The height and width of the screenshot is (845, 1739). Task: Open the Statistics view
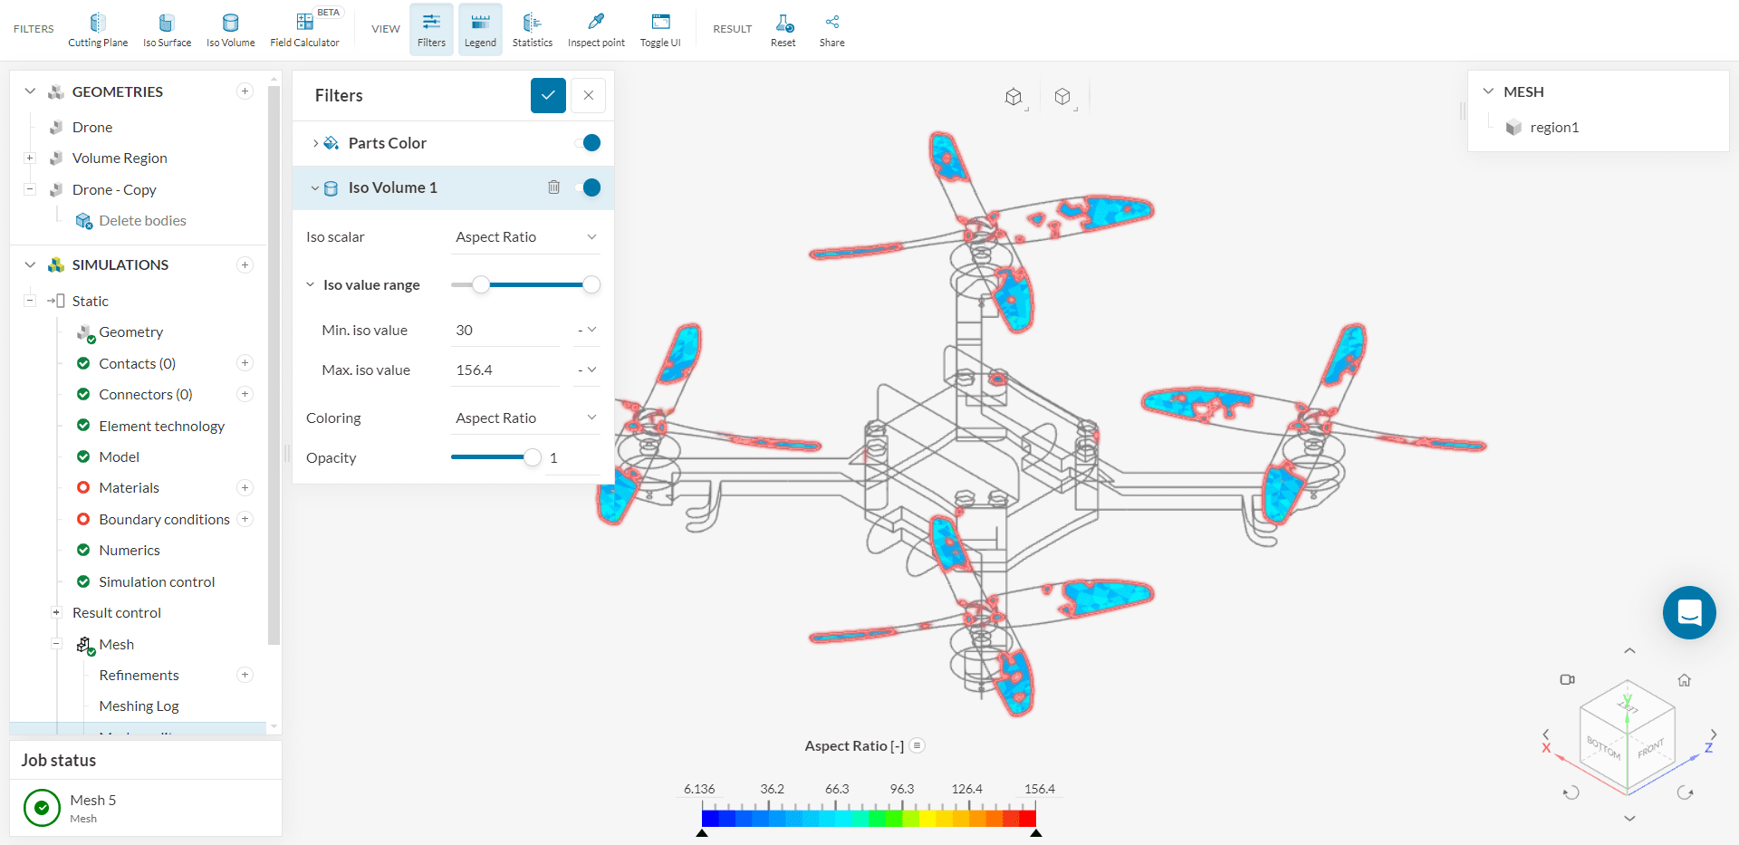tap(532, 29)
